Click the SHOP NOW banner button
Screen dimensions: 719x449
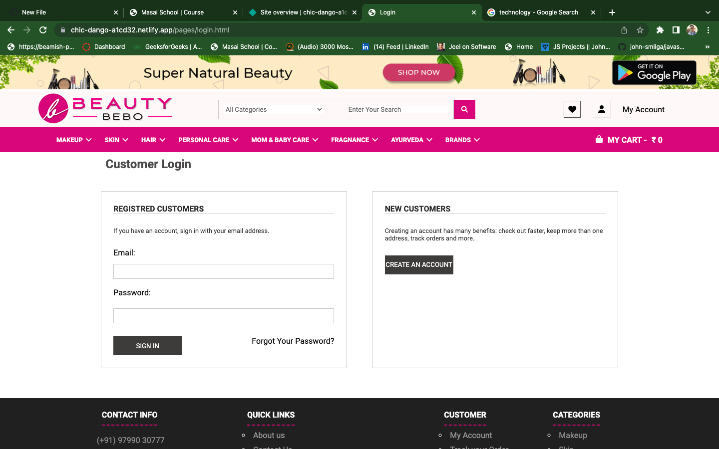419,72
